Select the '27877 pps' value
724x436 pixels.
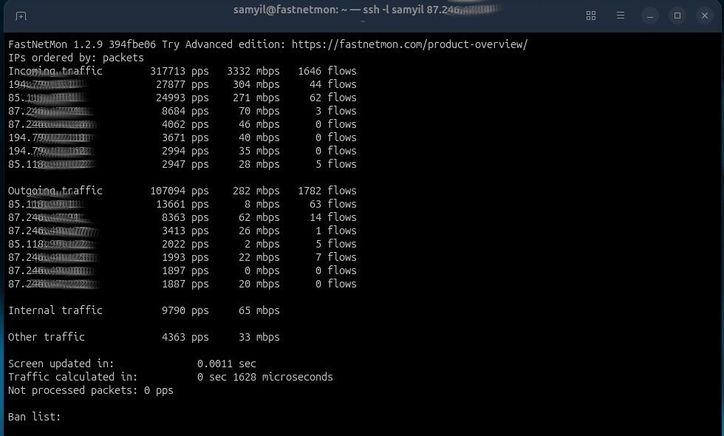[182, 84]
